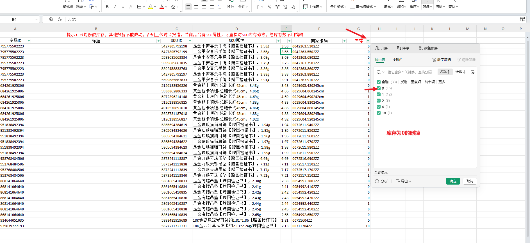Toggle the 全选 select-all checkbox
This screenshot has height=243, width=530.
click(379, 82)
